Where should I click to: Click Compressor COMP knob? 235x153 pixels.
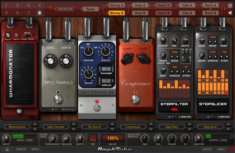128,58
